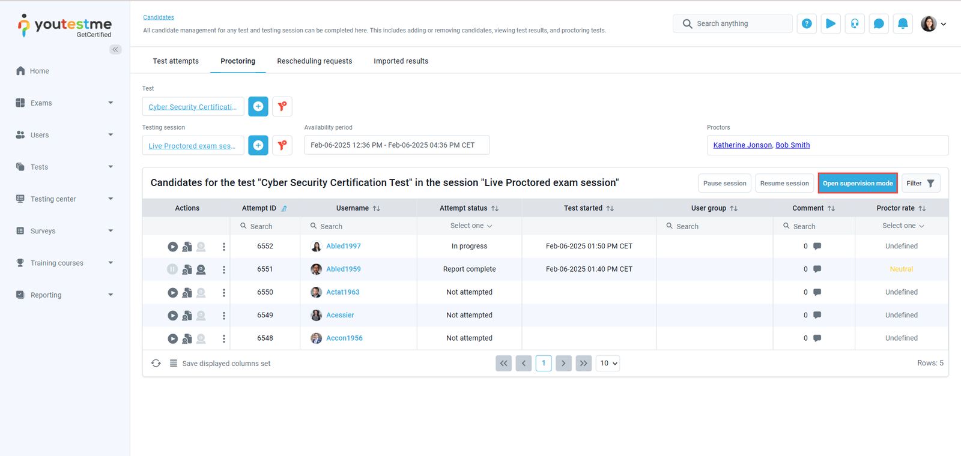
Task: Open the Rescheduling requests tab
Action: 314,61
